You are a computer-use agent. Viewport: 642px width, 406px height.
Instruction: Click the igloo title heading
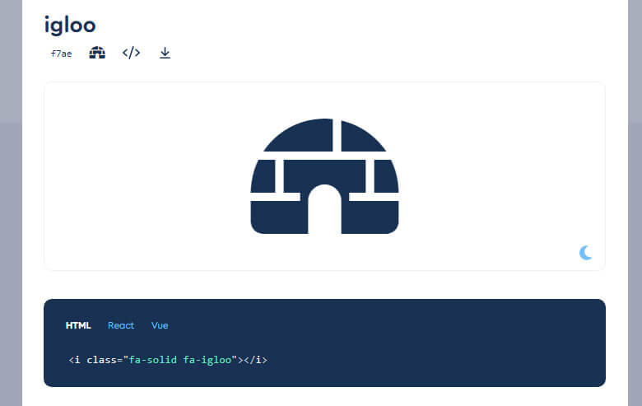(70, 25)
